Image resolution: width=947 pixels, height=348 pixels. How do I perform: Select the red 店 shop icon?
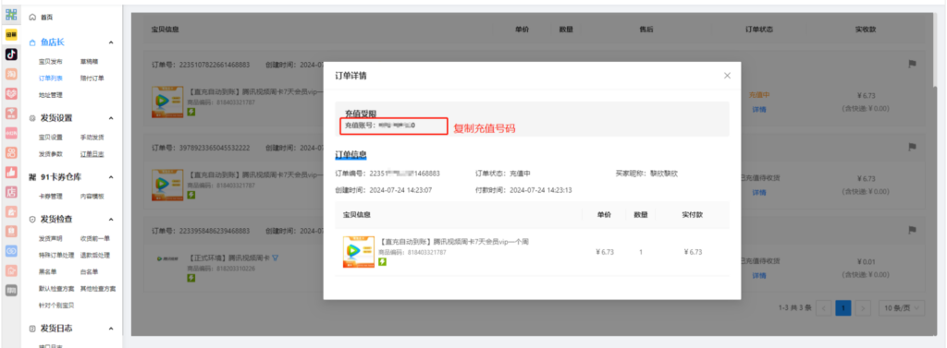click(11, 192)
